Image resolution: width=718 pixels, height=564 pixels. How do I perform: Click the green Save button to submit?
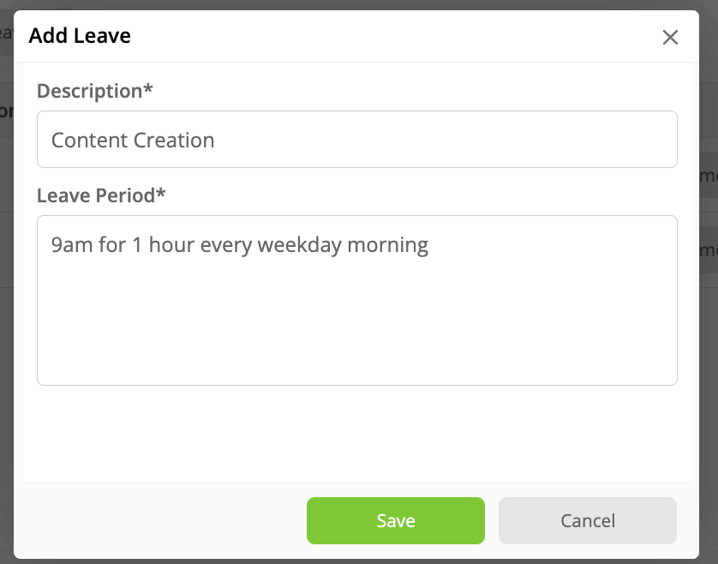click(x=395, y=520)
